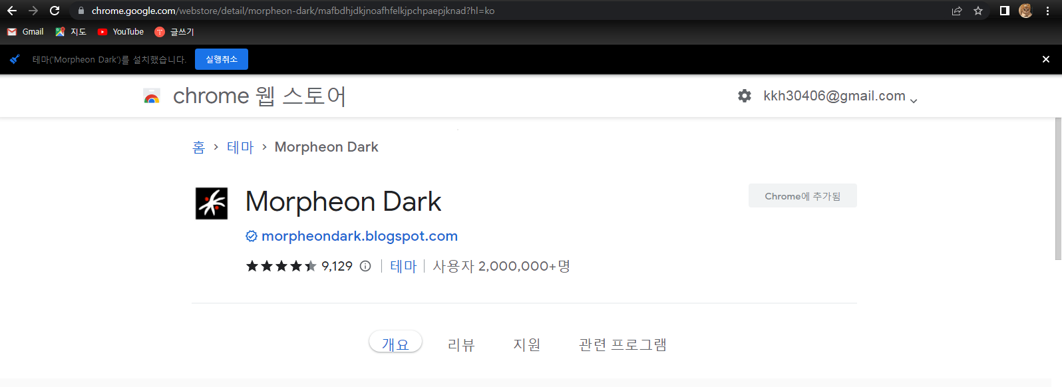Image resolution: width=1062 pixels, height=387 pixels.
Task: Bookmark this page with the star icon
Action: coord(978,11)
